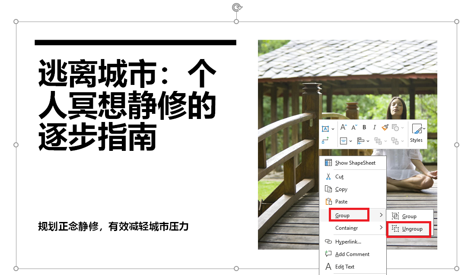The image size is (474, 275).
Task: Click the Cut scissors icon
Action: (328, 176)
